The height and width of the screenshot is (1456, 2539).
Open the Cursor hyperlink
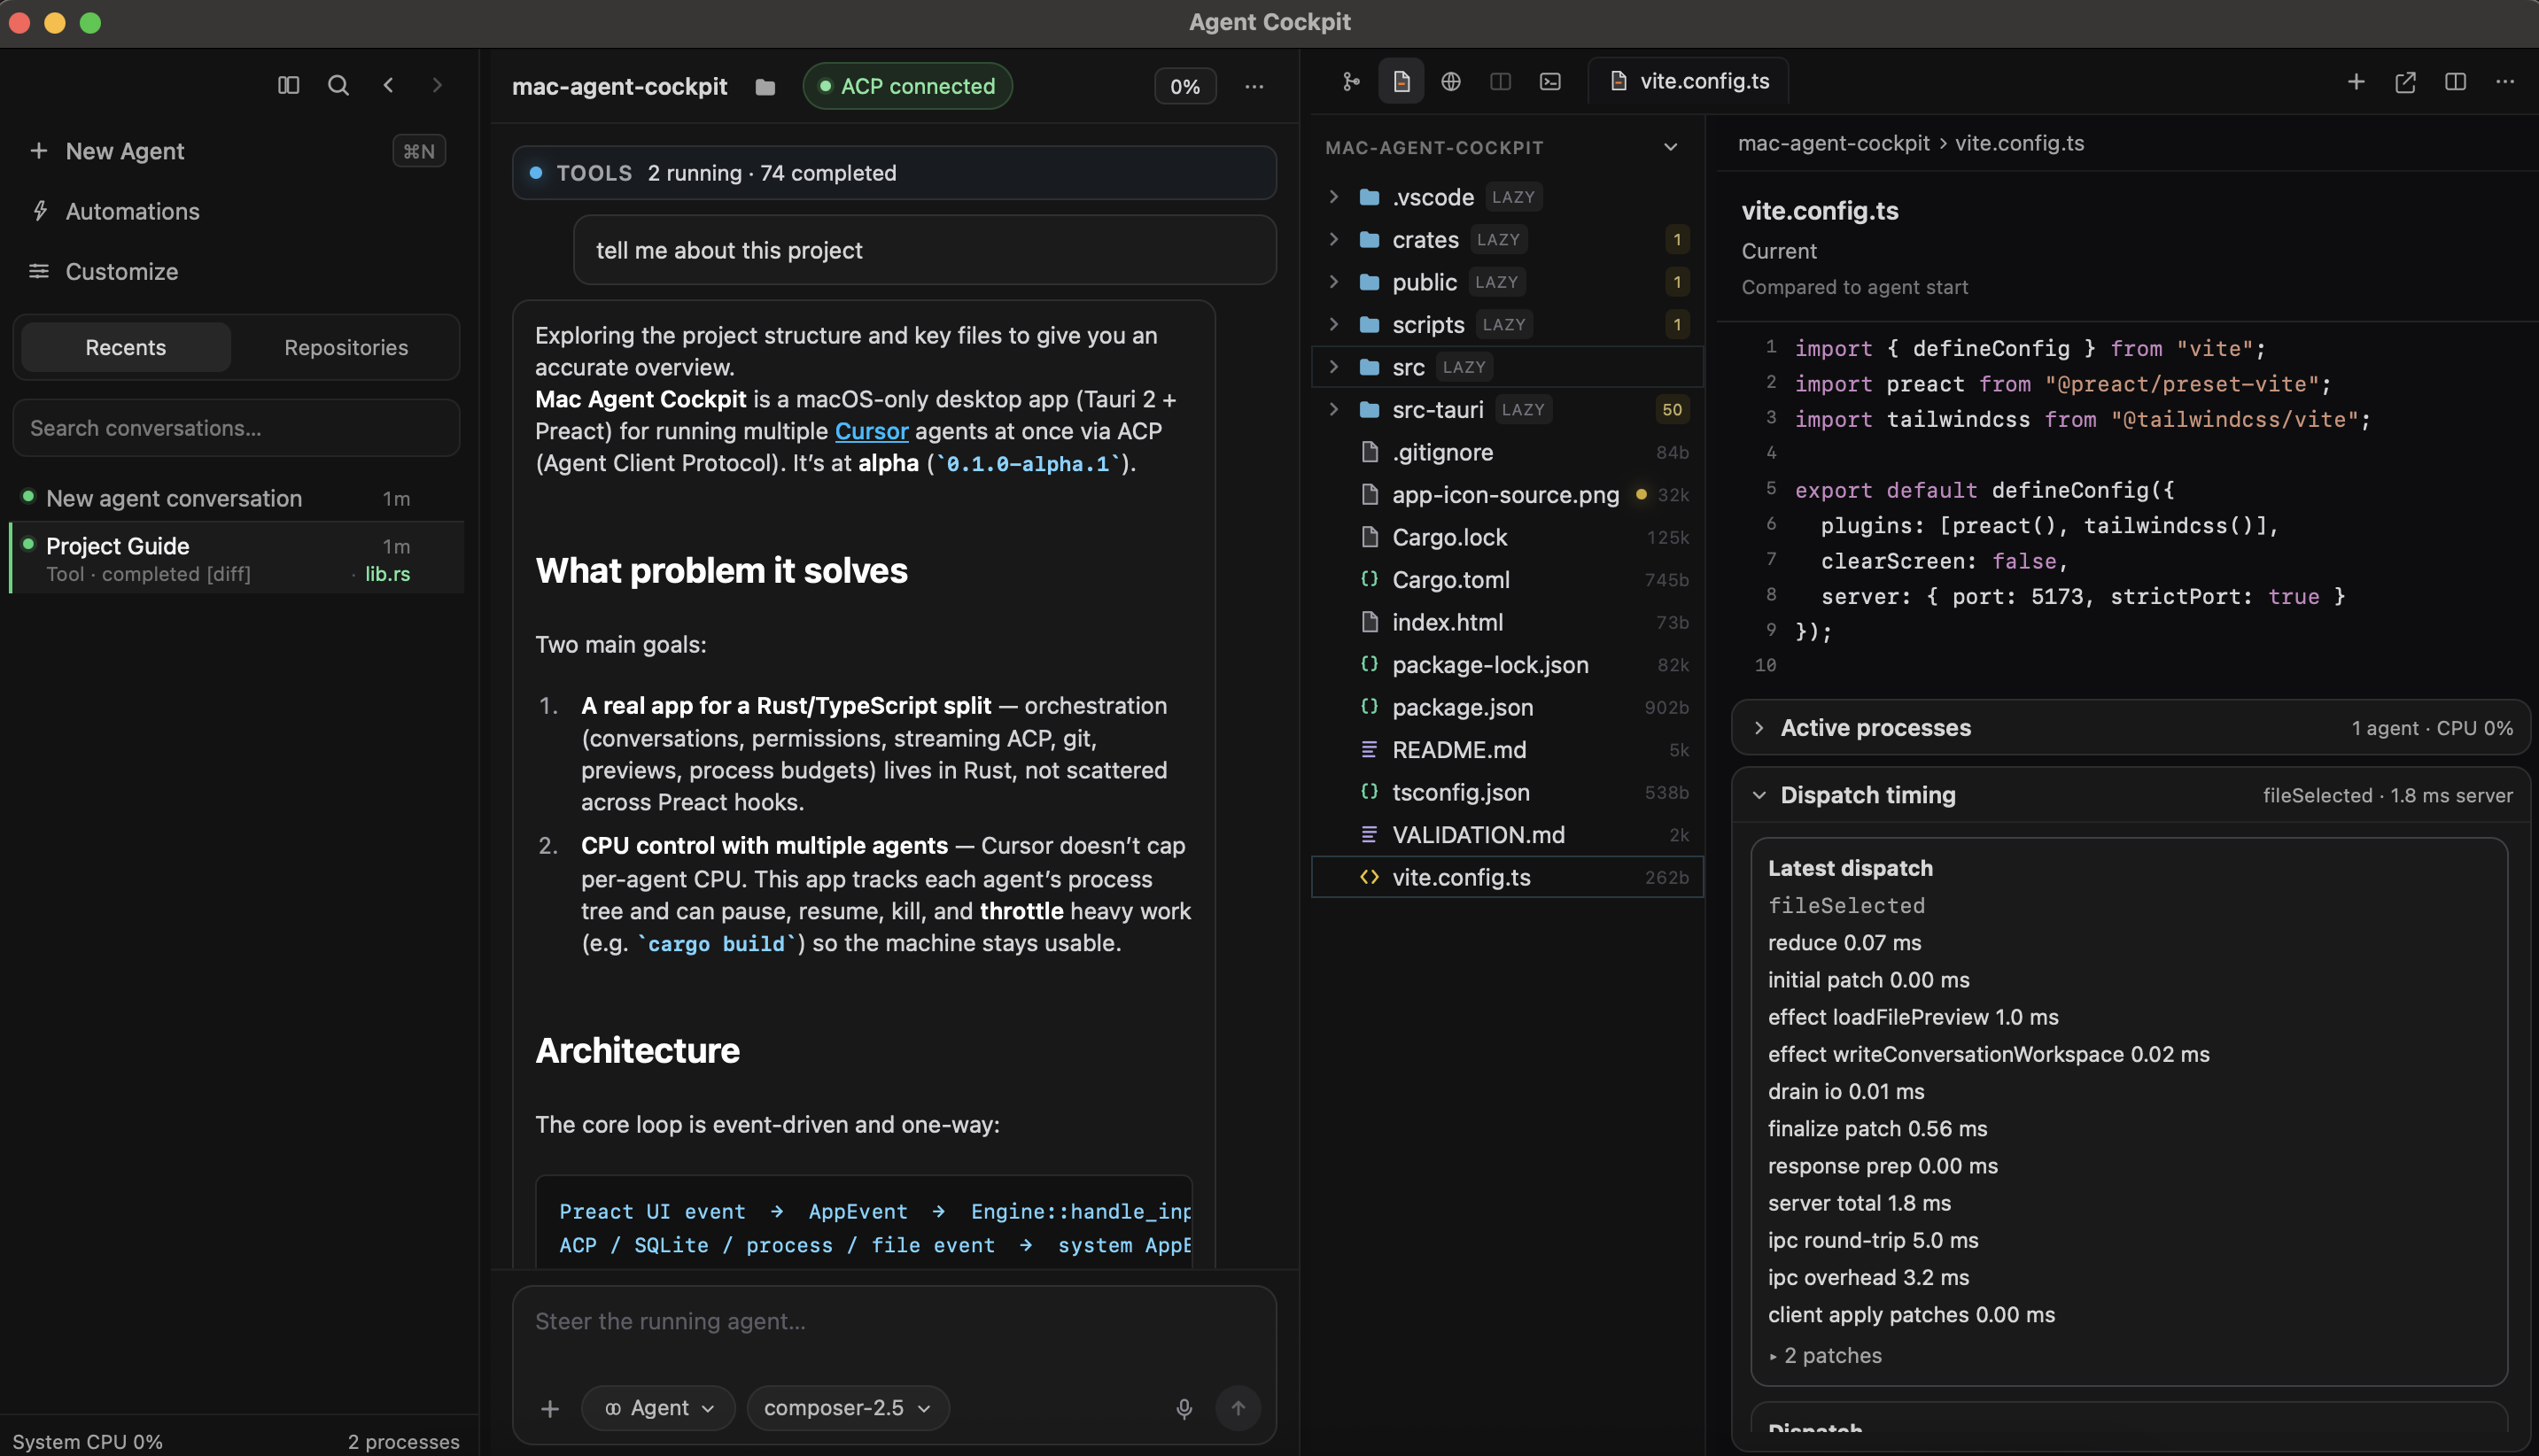[x=871, y=431]
